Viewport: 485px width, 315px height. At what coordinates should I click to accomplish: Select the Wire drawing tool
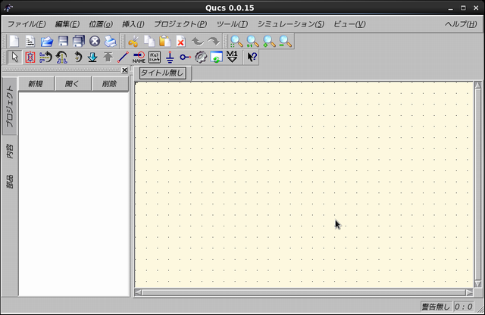coord(123,57)
